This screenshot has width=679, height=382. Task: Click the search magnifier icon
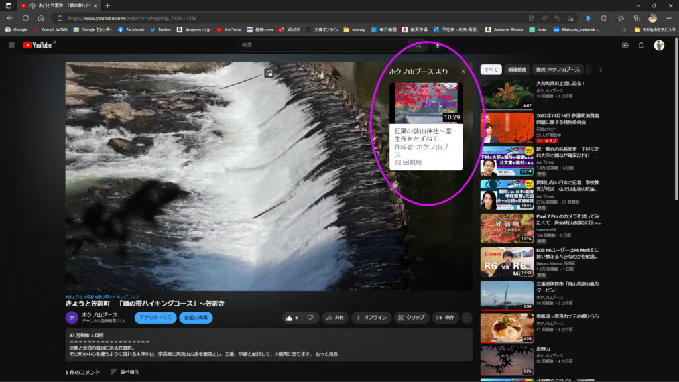418,45
